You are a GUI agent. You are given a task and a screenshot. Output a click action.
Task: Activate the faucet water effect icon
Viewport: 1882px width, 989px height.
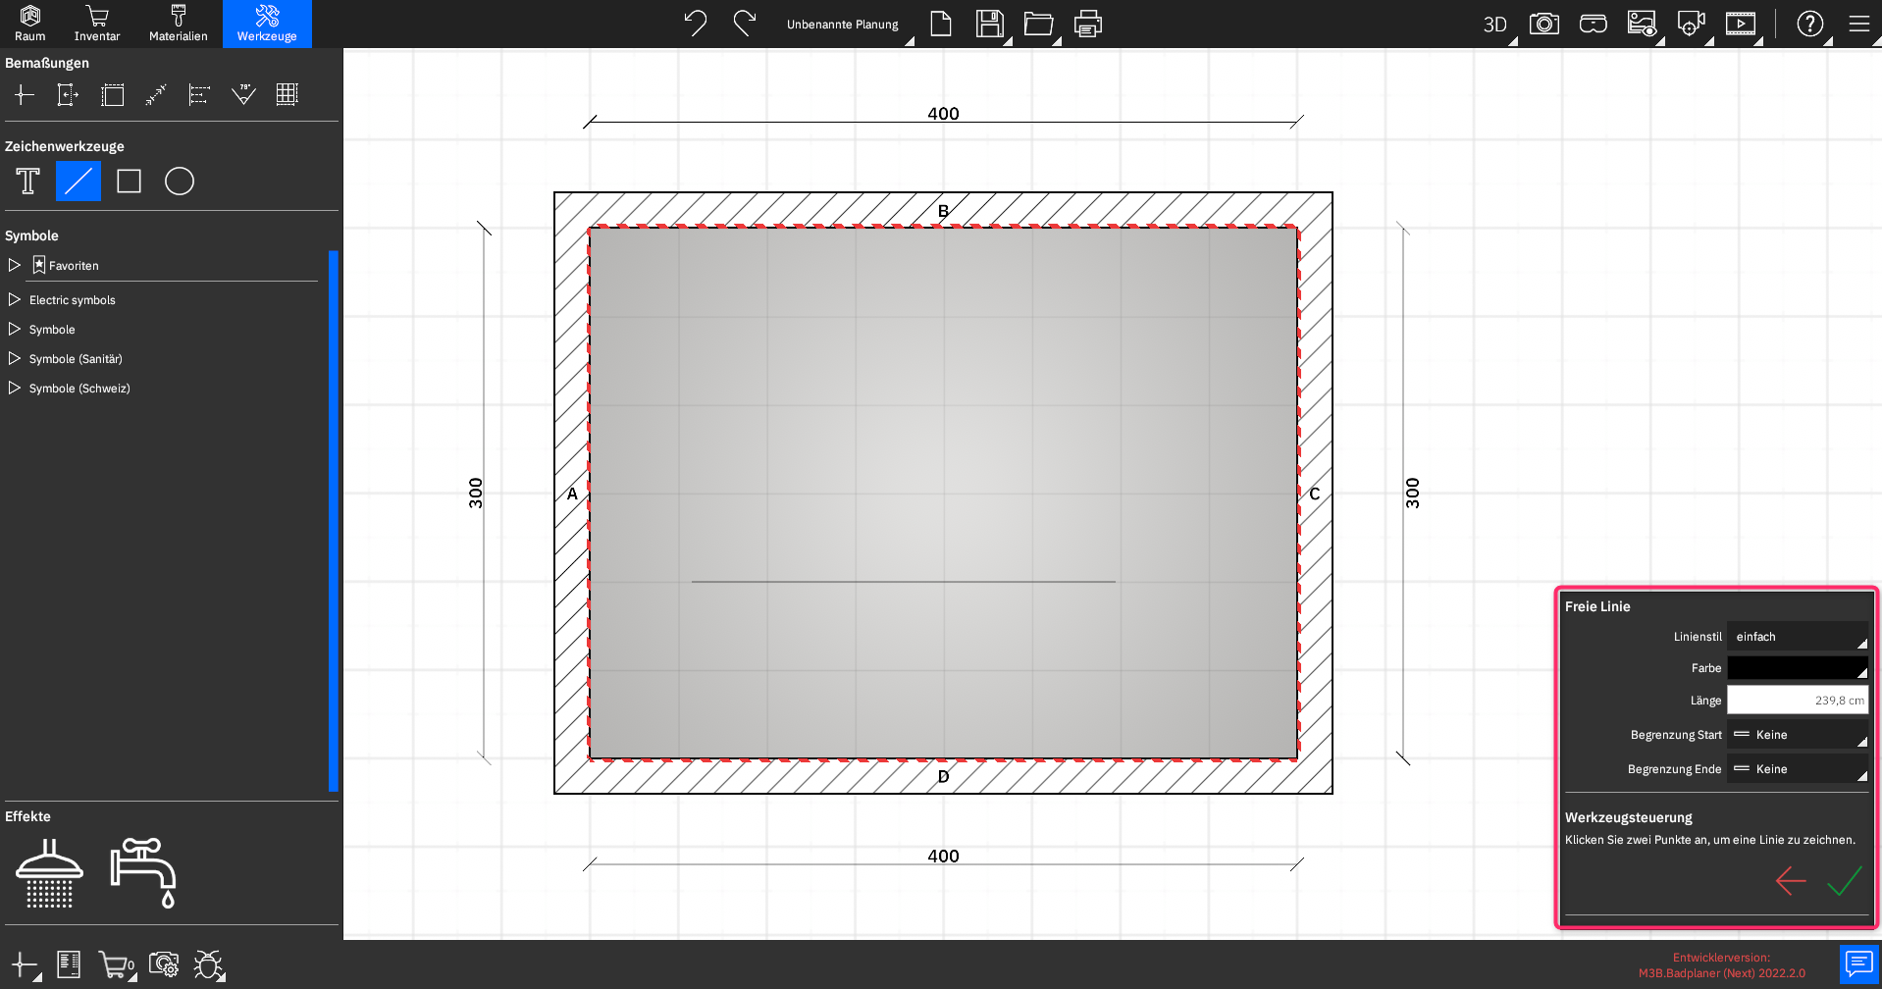click(x=143, y=872)
